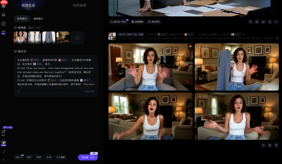Select 首帧模式 mode
282x164 pixels.
[x=38, y=19]
